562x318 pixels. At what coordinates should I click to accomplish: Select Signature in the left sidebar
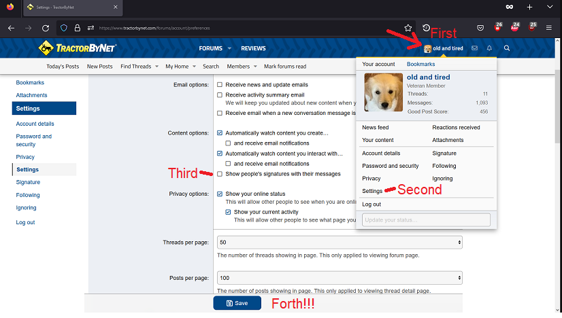click(x=28, y=182)
